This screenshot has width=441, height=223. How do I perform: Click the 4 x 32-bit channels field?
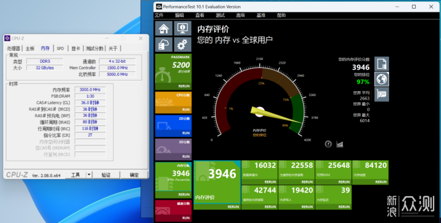pyautogui.click(x=117, y=61)
